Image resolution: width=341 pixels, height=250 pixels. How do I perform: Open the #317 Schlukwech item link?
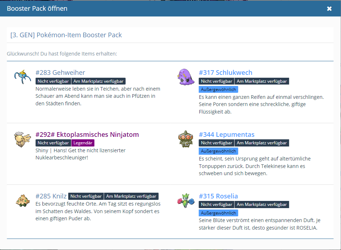pos(226,73)
